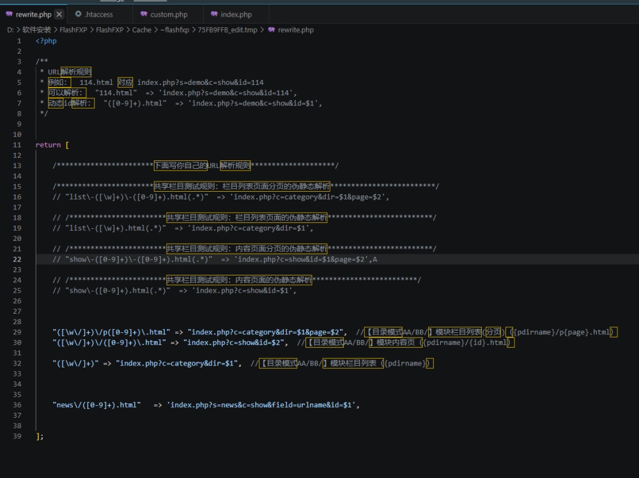
Task: Place cursor at the closing ]; bracket
Action: [40, 436]
